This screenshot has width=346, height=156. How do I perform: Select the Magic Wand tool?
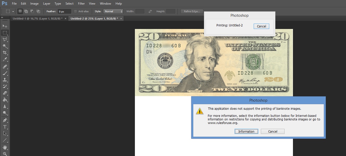click(5, 46)
